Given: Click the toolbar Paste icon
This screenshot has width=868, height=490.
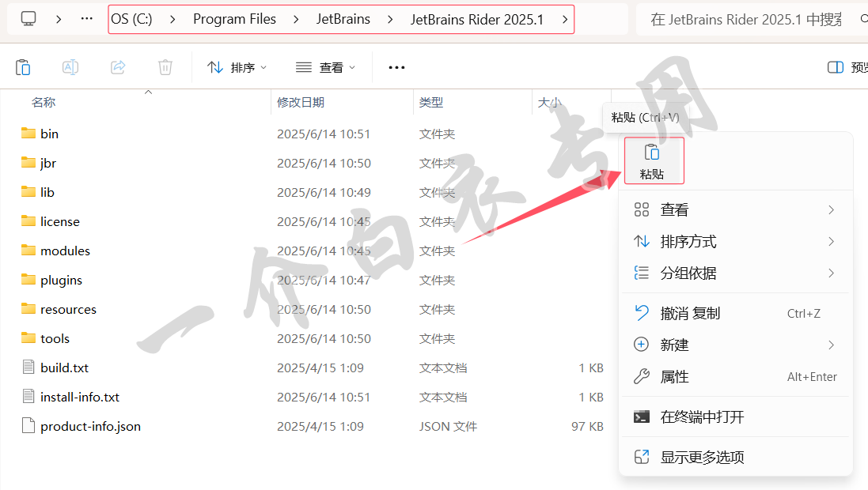Looking at the screenshot, I should tap(23, 67).
